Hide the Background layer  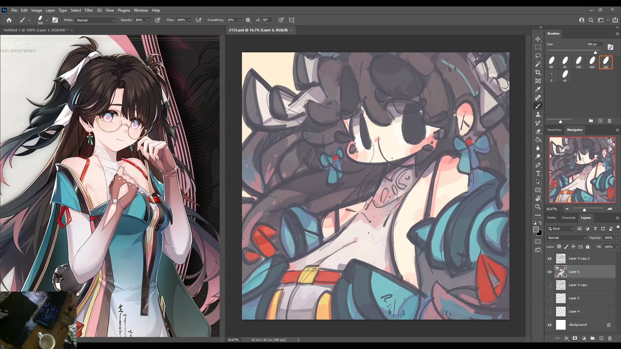(x=550, y=325)
